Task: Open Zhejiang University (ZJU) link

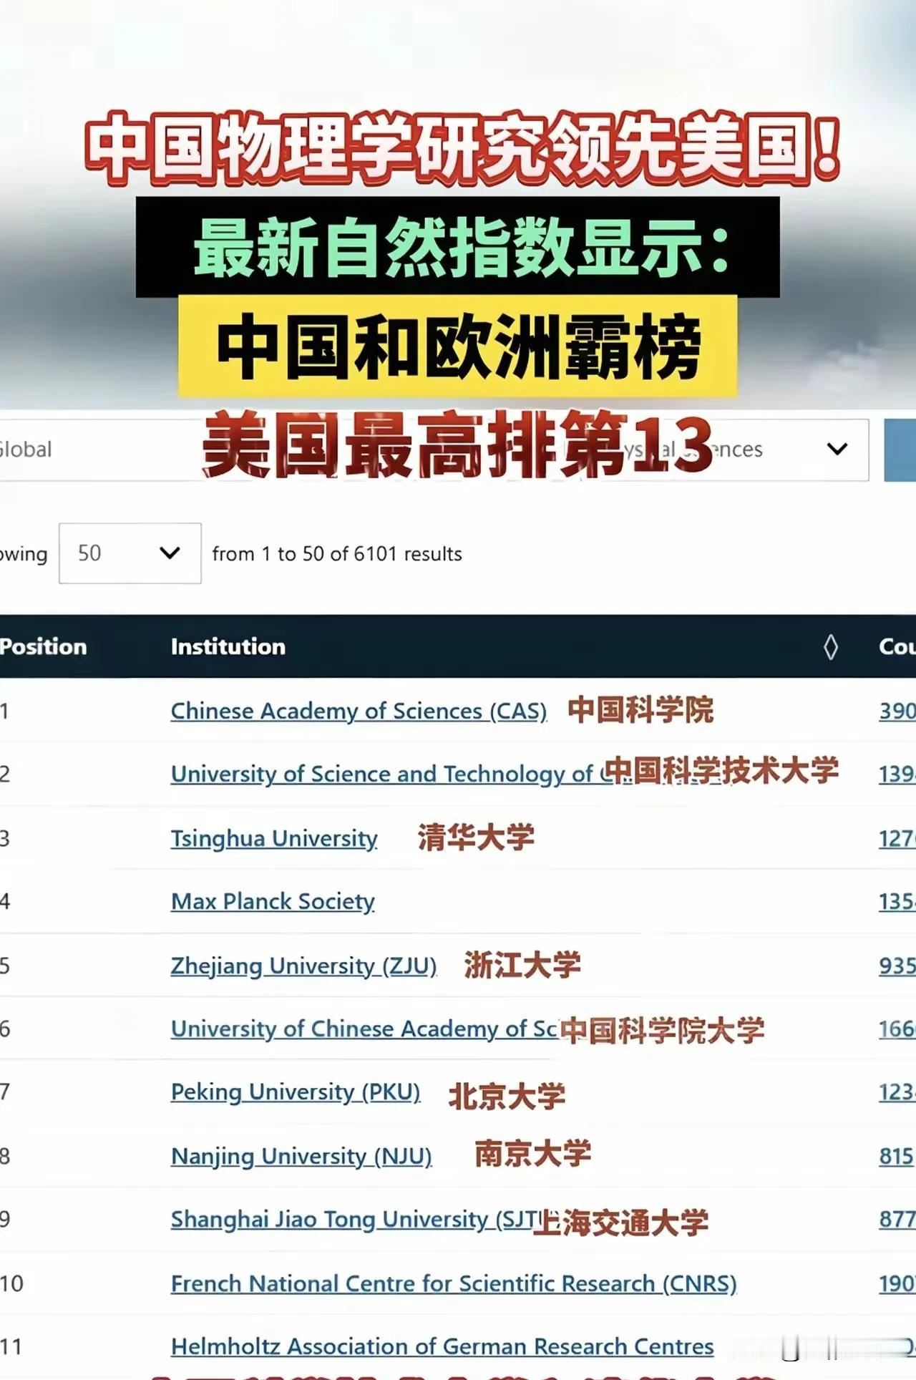Action: 303,966
